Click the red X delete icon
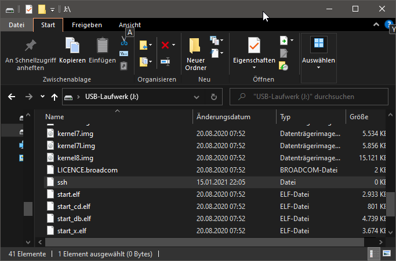The image size is (396, 261). pos(165,45)
